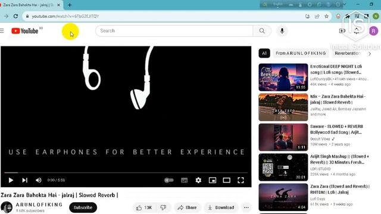Like the video with thumbs up
Image resolution: width=381 pixels, height=214 pixels.
click(144, 207)
